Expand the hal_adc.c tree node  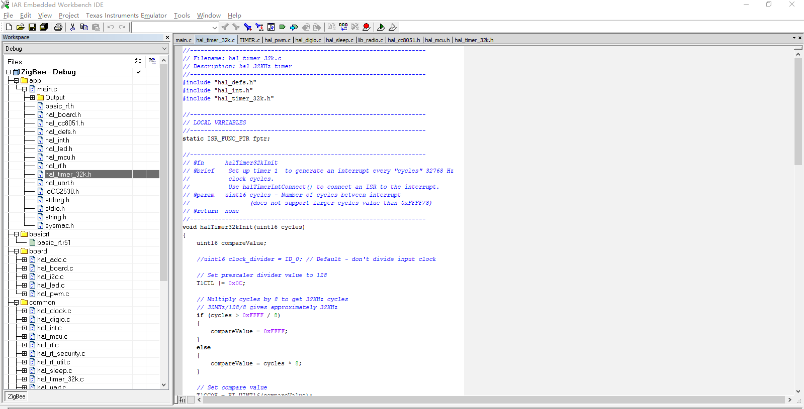click(x=25, y=260)
